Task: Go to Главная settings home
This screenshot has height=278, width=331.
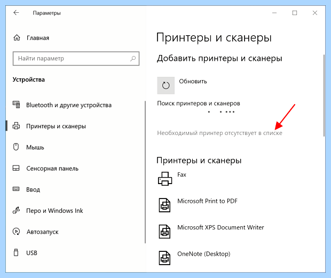Action: pyautogui.click(x=38, y=38)
